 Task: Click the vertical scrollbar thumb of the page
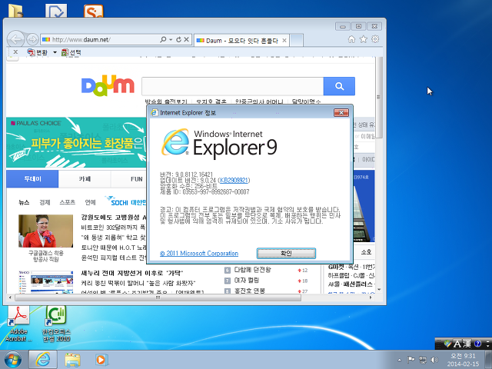pyautogui.click(x=379, y=98)
